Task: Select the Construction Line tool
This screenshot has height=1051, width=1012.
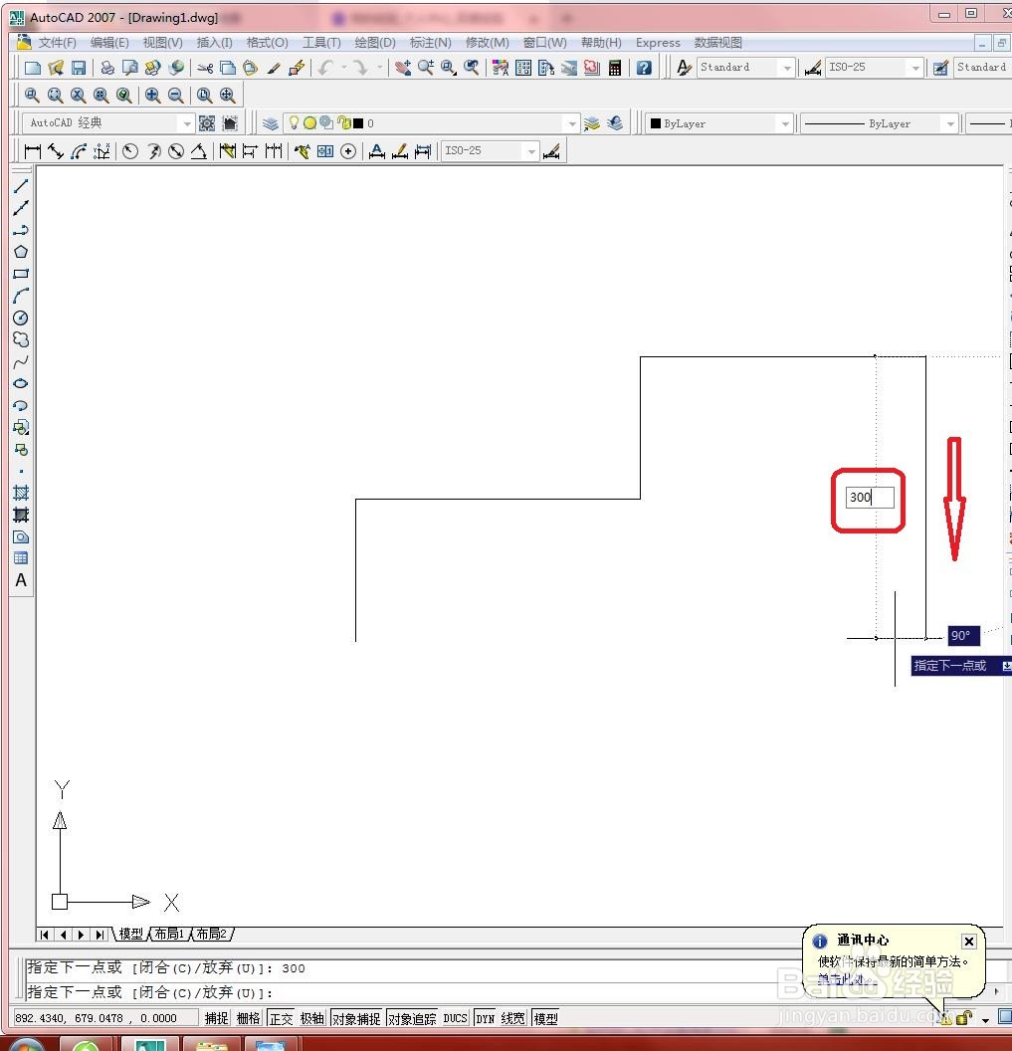Action: tap(21, 208)
